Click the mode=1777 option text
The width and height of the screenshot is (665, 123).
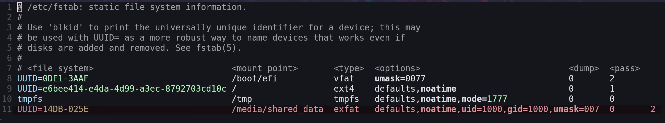click(x=484, y=99)
